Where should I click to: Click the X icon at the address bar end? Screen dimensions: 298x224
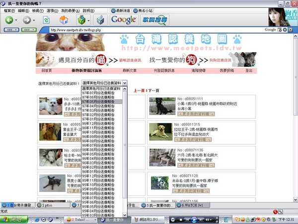(290, 30)
